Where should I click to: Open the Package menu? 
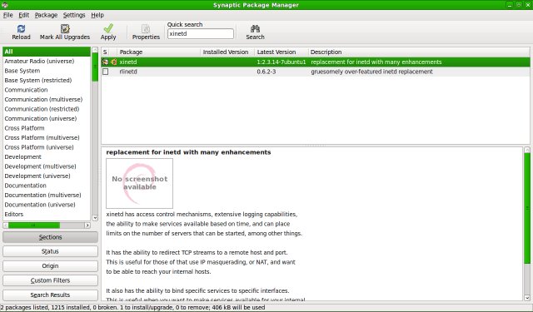click(46, 15)
